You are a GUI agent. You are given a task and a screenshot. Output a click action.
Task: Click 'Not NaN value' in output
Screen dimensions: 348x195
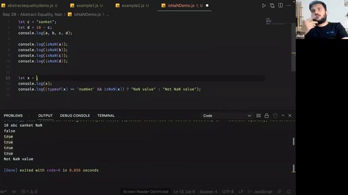(18, 159)
